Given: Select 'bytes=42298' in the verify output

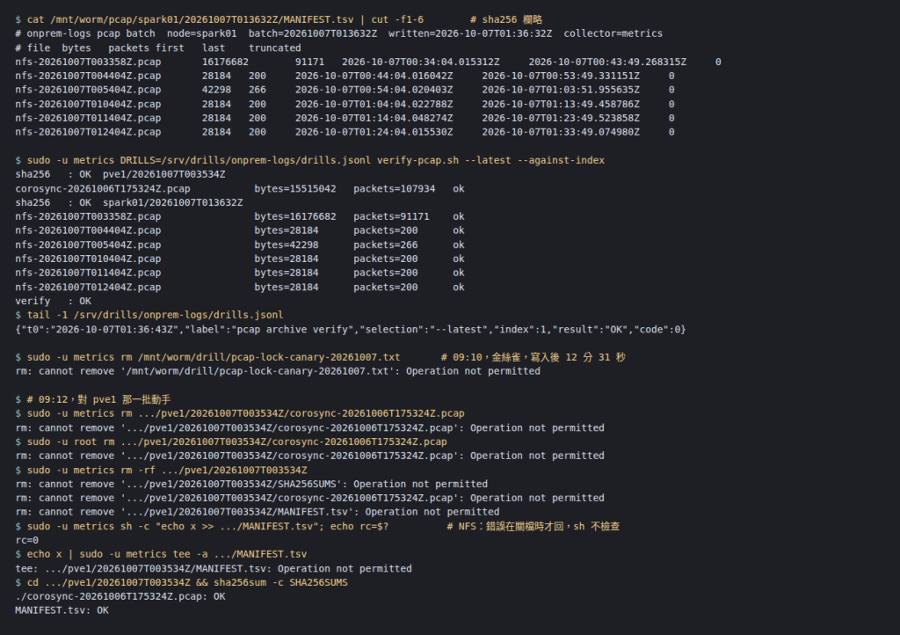Looking at the screenshot, I should click(x=287, y=245).
